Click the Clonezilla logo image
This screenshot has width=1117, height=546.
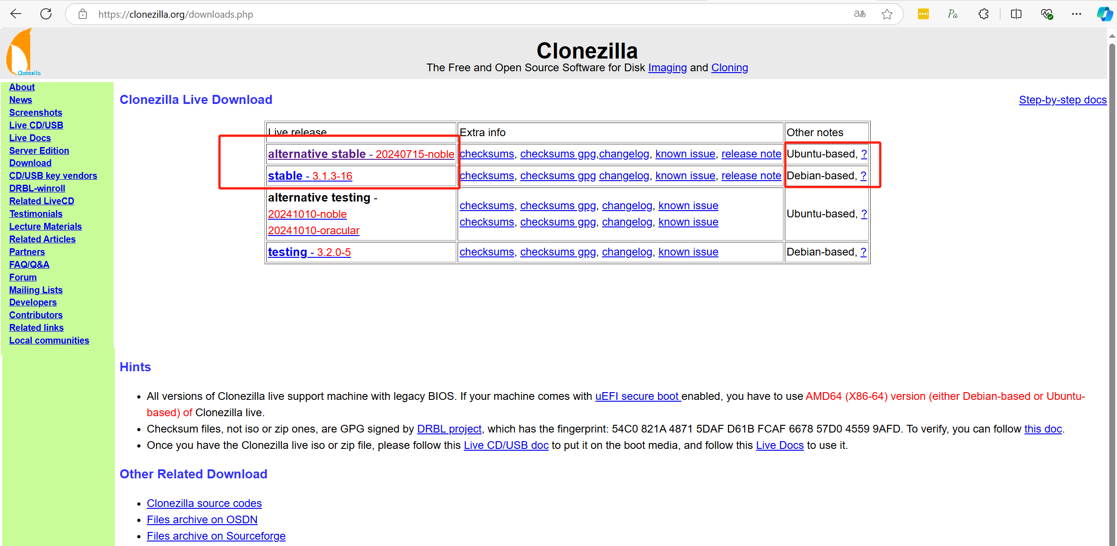[x=23, y=52]
